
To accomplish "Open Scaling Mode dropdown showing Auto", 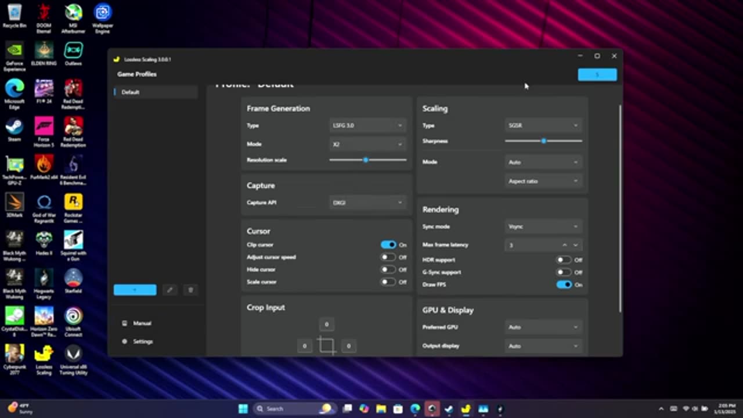I will (x=543, y=162).
